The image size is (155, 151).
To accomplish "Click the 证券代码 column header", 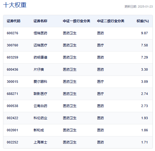I will (13, 21).
